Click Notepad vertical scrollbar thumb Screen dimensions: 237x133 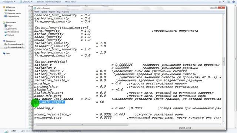coord(224,61)
